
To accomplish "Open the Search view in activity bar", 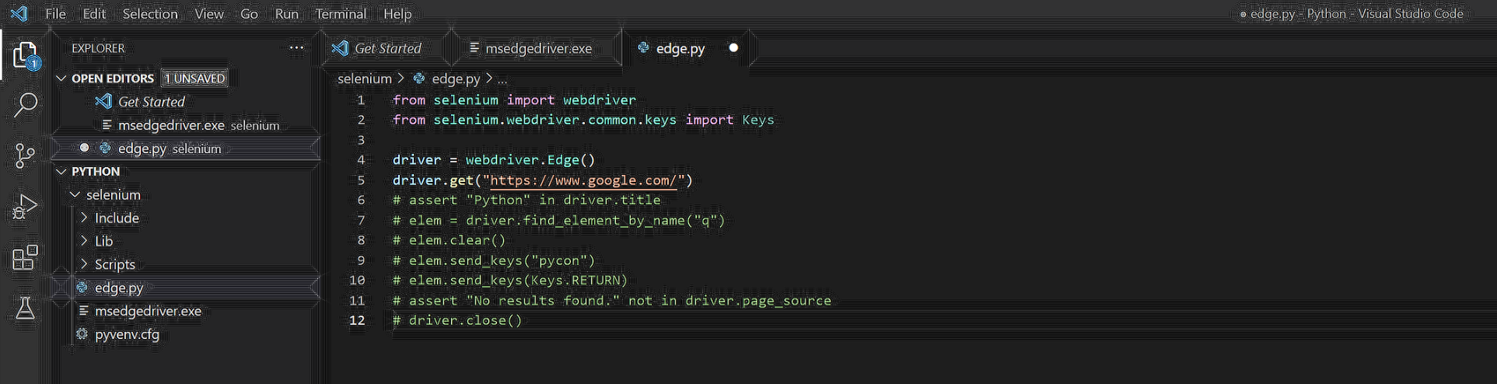I will pyautogui.click(x=25, y=105).
